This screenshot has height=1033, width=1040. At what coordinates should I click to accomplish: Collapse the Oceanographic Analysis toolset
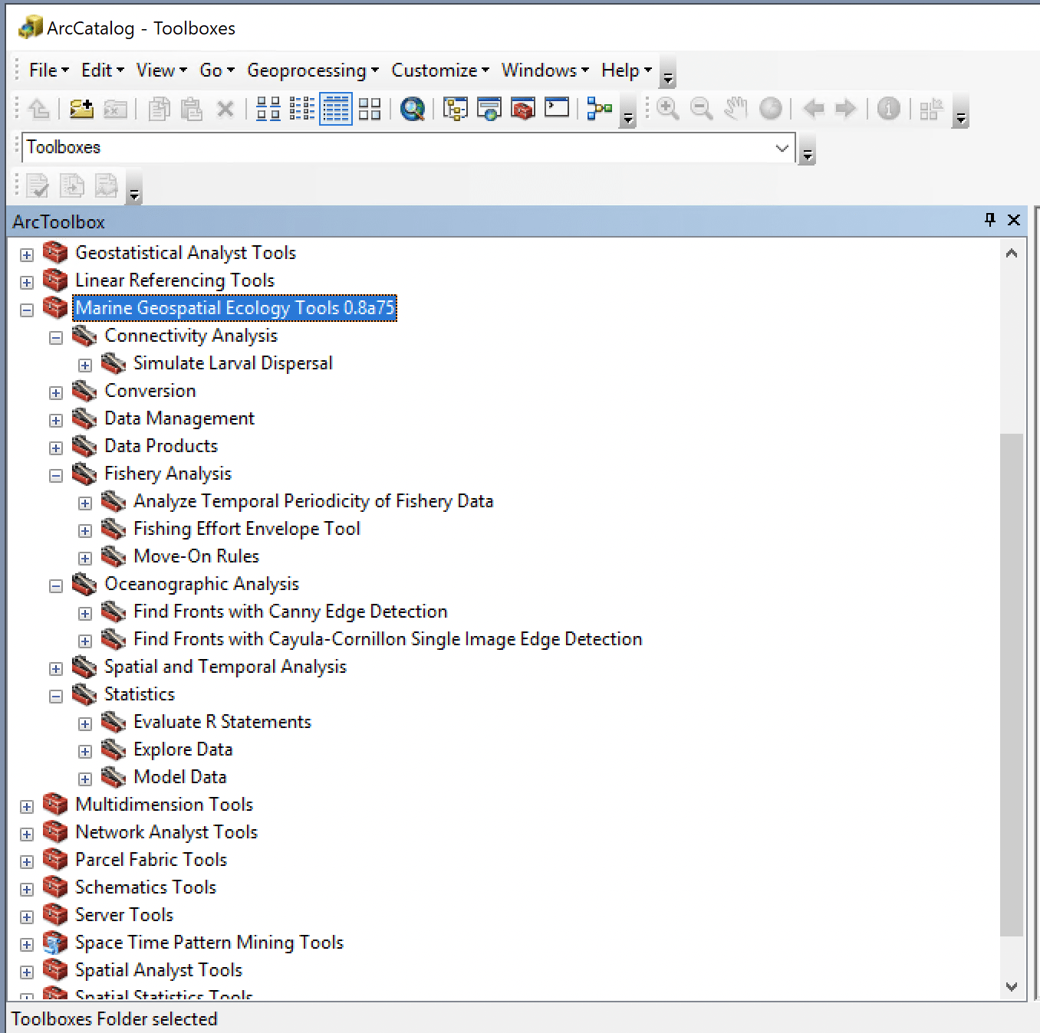56,585
